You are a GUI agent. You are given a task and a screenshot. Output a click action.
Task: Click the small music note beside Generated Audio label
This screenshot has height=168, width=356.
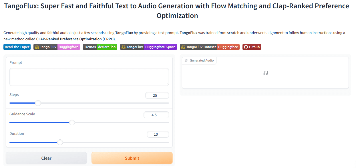point(186,60)
